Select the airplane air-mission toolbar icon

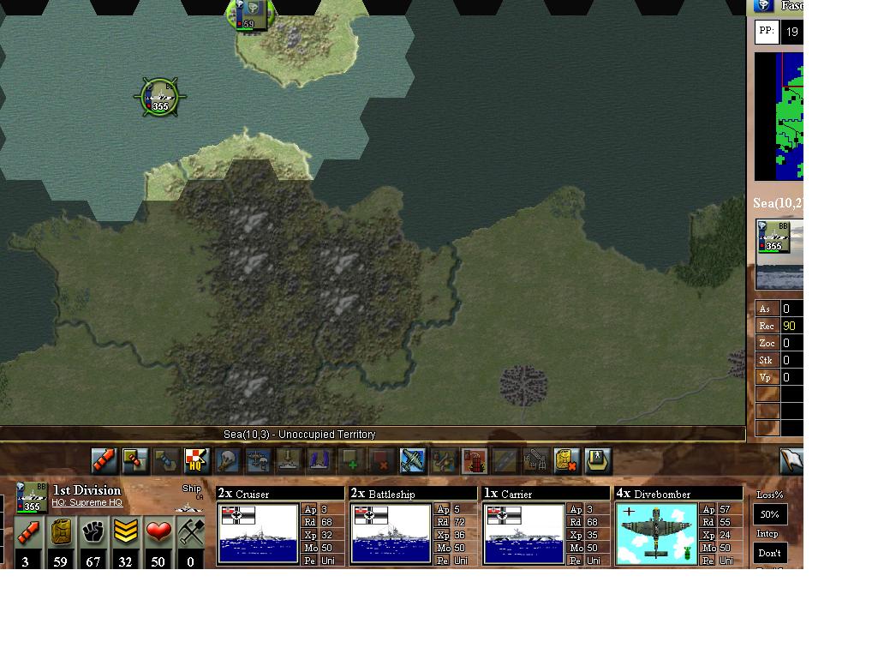click(413, 461)
